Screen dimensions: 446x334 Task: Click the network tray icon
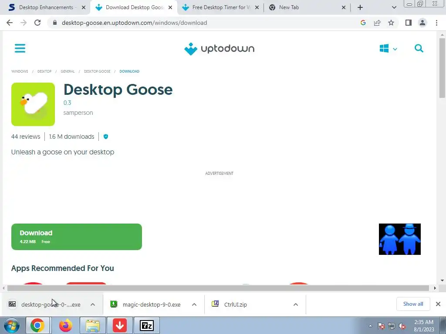tap(392, 326)
